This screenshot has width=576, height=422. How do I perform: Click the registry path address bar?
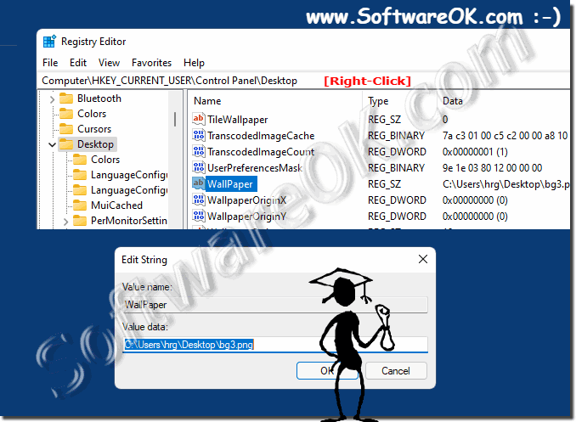pyautogui.click(x=303, y=81)
